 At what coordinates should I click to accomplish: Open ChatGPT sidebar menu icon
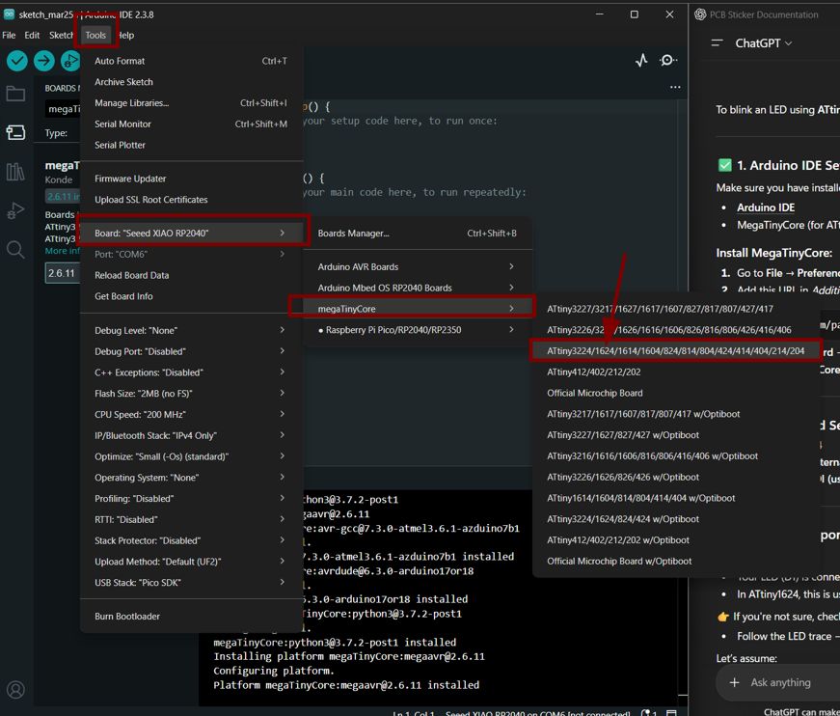coord(717,42)
